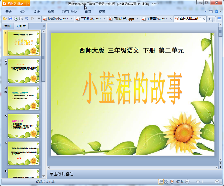Click zoom out minus button
The image size is (224, 186).
[x=187, y=182]
